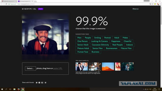Click the Human Face tag

(83, 52)
